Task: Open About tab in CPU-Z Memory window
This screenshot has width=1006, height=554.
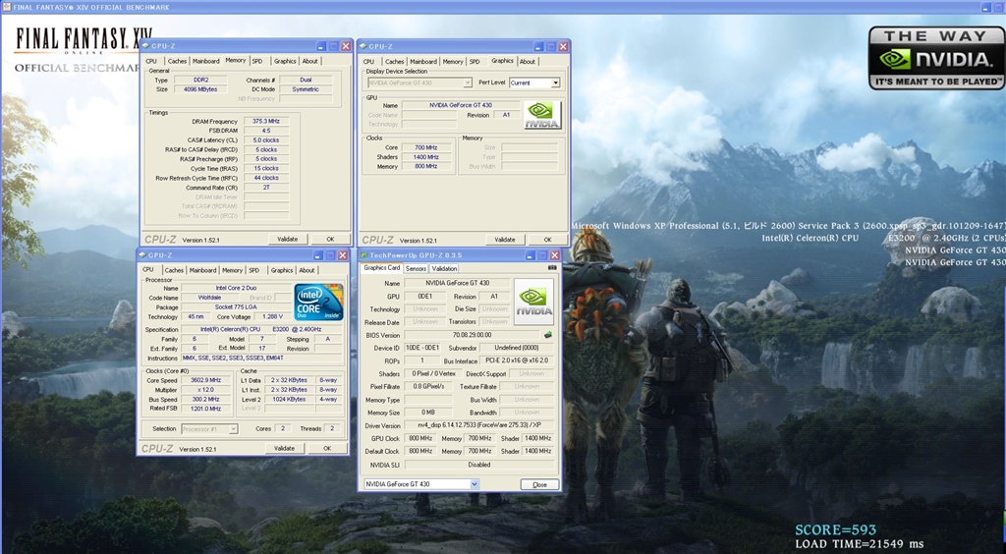Action: point(309,62)
